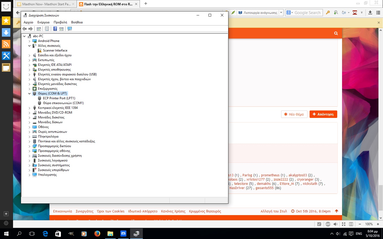This screenshot has height=239, width=383.
Task: Open the Help icon in Device Manager toolbar
Action: [x=55, y=29]
